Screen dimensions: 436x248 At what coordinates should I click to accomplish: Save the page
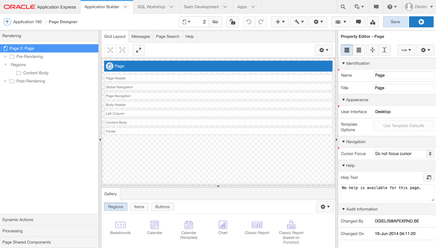point(395,22)
